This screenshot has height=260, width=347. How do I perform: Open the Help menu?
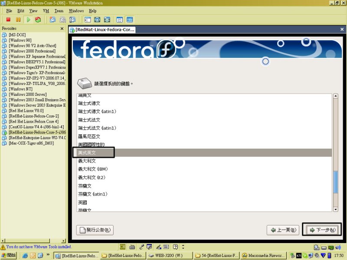pos(93,11)
